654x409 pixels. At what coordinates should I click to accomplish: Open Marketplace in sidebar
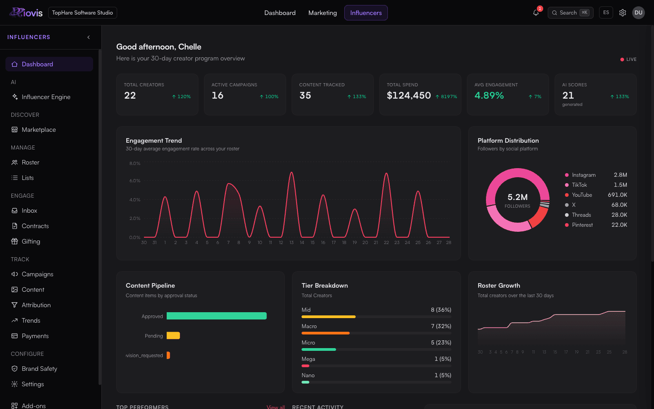click(x=49, y=130)
